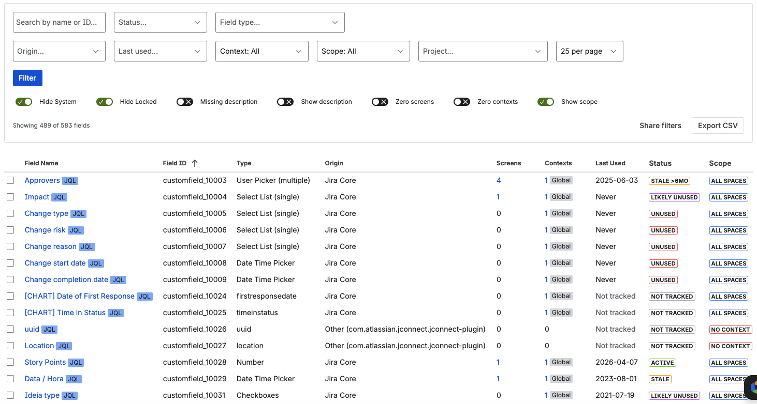Tick the checkbox for Change start date
Screen dimensions: 757x404
[x=10, y=263]
